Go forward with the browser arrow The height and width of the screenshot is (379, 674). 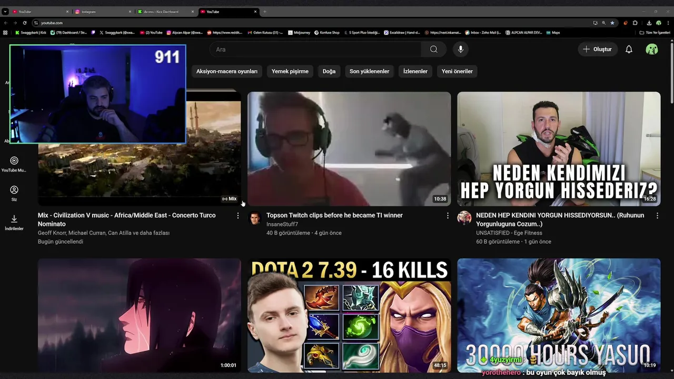[x=15, y=23]
